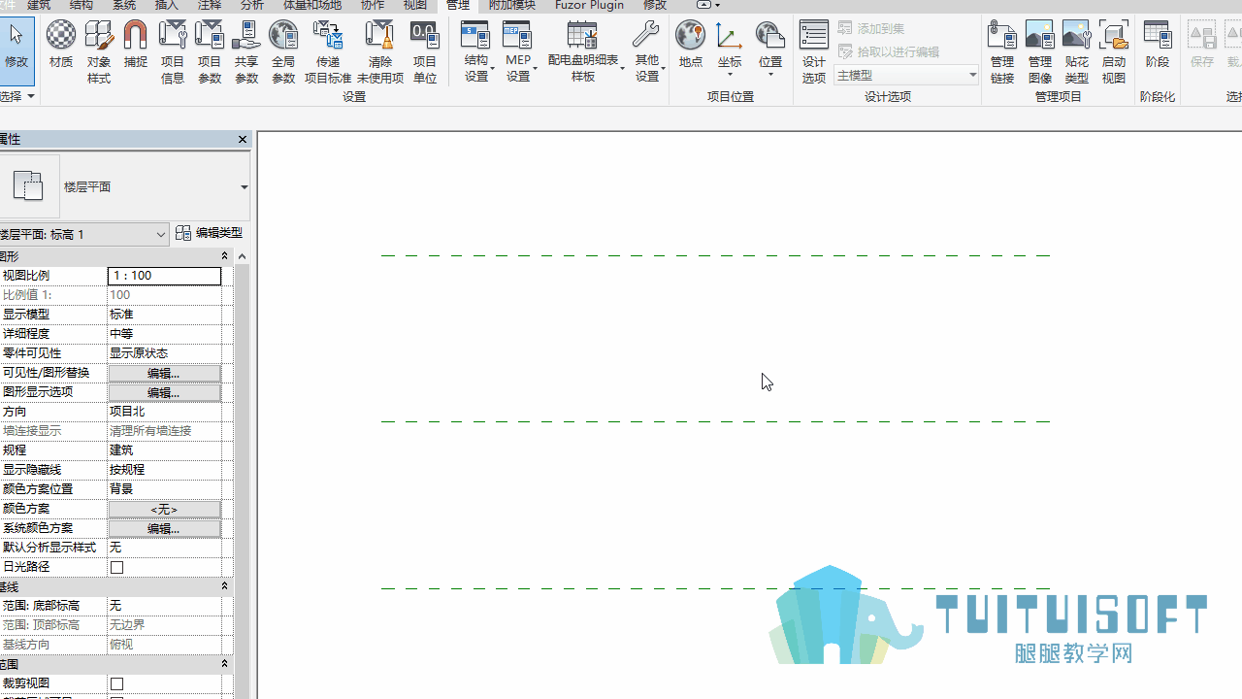Open the 材质 (Materials) tool
Screen dimensions: 1242x699
click(61, 45)
